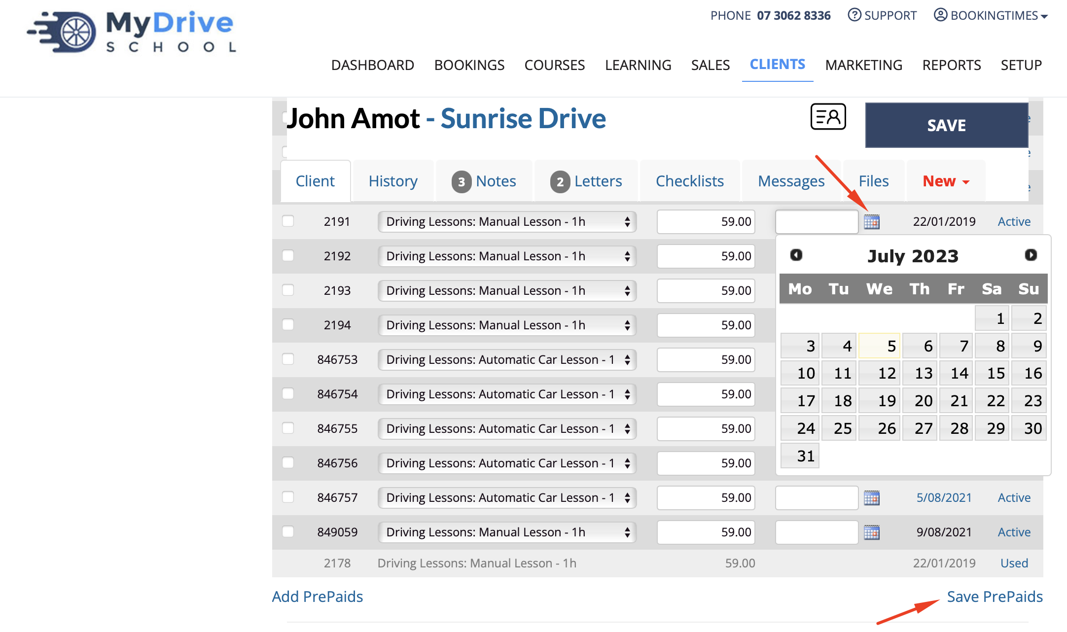Open the Files tab

point(874,181)
